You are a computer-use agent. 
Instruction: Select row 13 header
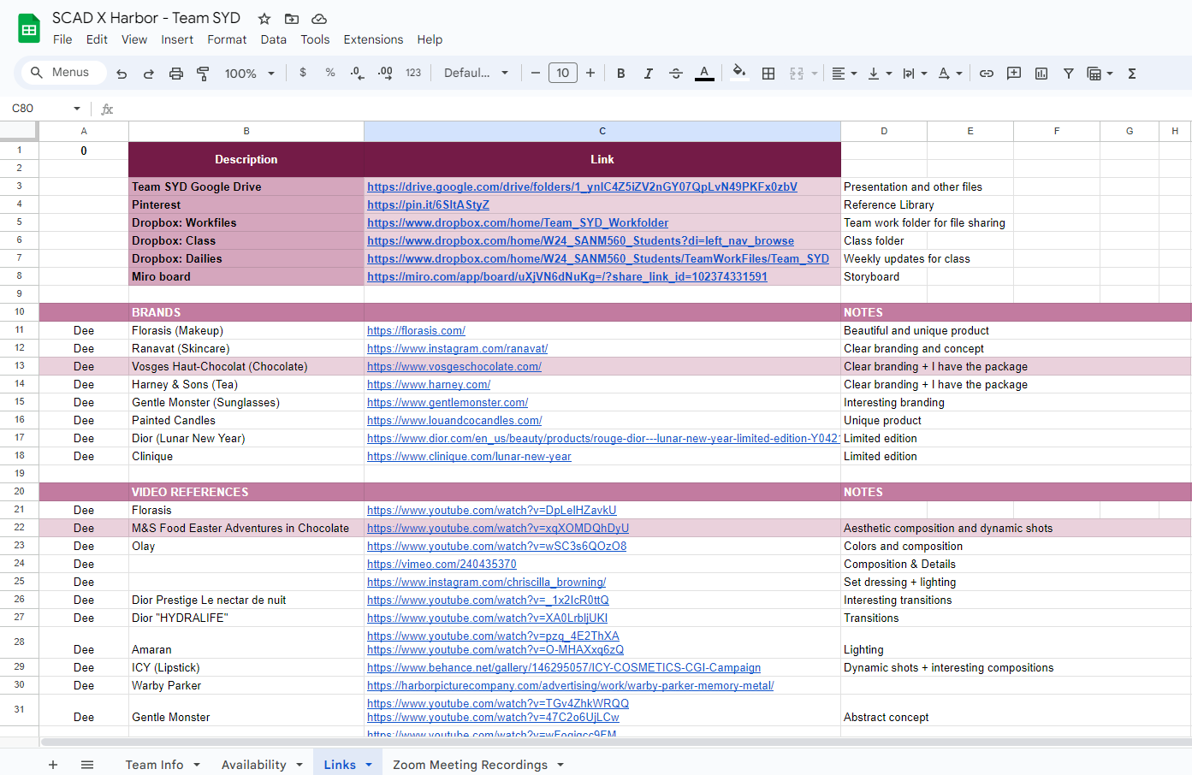19,366
